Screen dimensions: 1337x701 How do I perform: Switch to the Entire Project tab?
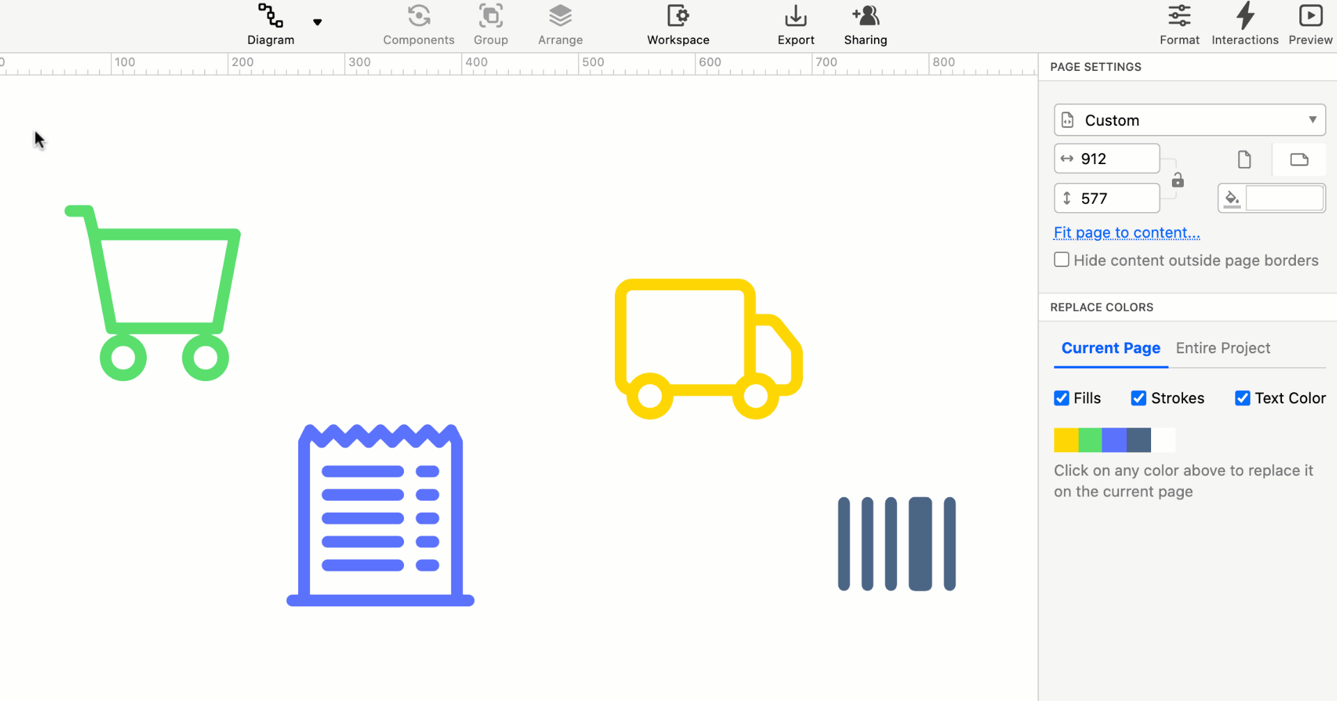pos(1223,348)
